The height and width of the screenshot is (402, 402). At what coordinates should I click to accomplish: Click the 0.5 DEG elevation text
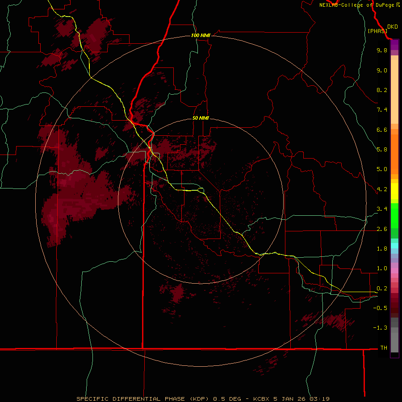(x=227, y=399)
